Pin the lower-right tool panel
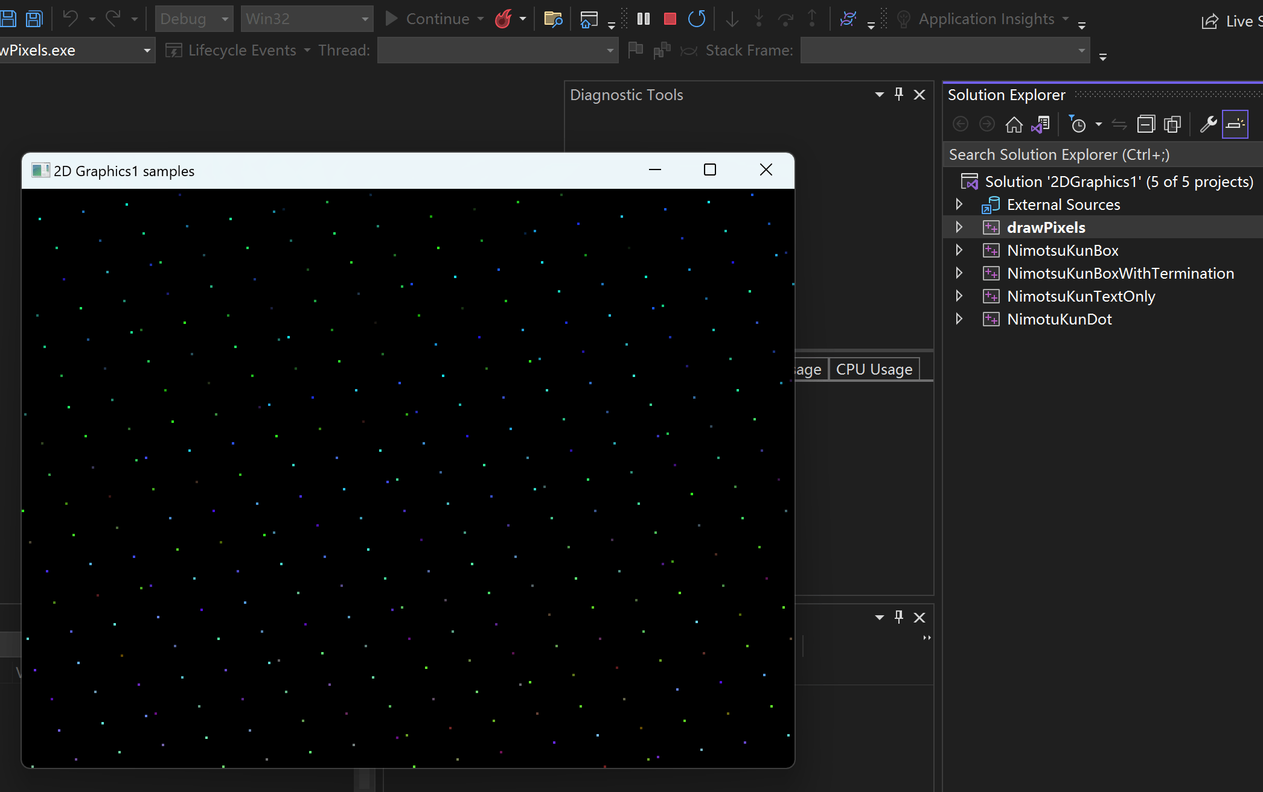This screenshot has height=792, width=1263. point(899,617)
